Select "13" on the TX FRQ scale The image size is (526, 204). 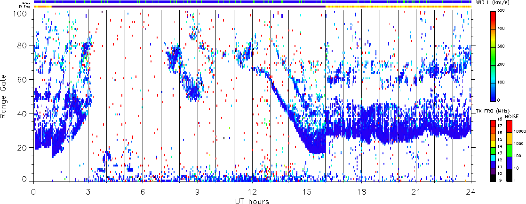(x=500, y=153)
